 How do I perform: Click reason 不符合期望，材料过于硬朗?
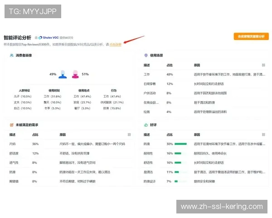pyautogui.click(x=78, y=181)
